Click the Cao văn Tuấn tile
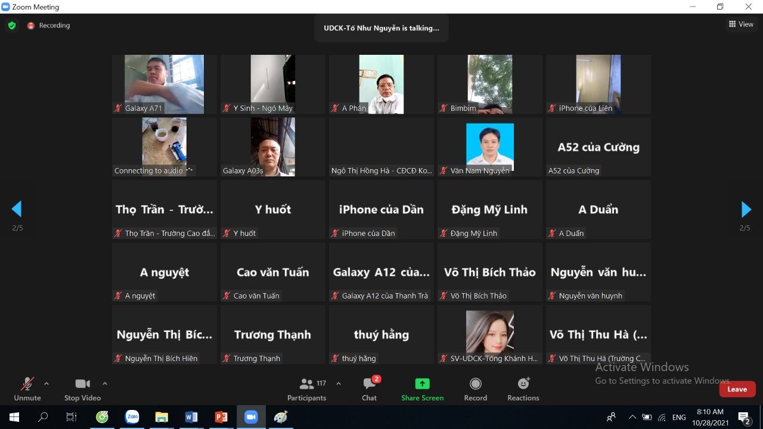 coord(273,272)
